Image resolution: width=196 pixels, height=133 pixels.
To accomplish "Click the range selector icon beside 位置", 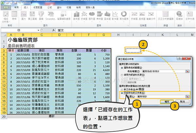I will (x=187, y=97).
